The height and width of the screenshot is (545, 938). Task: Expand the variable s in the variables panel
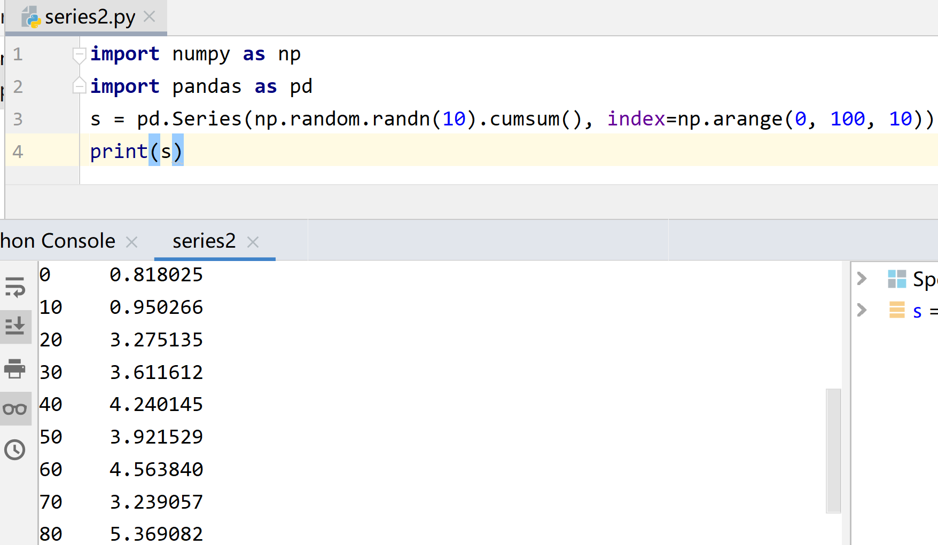[x=862, y=310]
